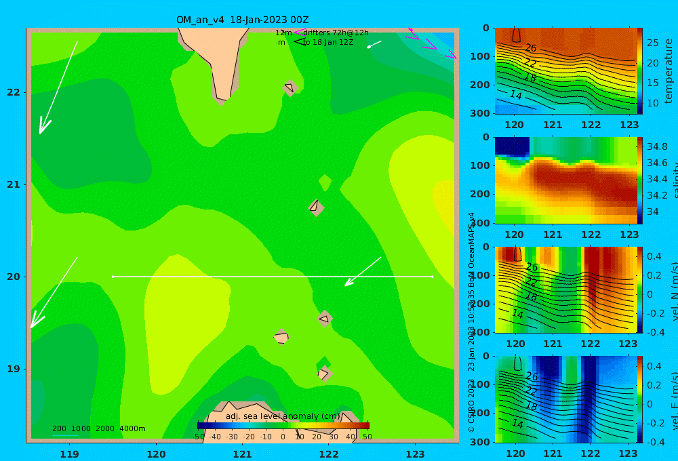
Task: Click the "OM_an_v4 18-Jan-2023 00Z" plot title
Action: [242, 20]
